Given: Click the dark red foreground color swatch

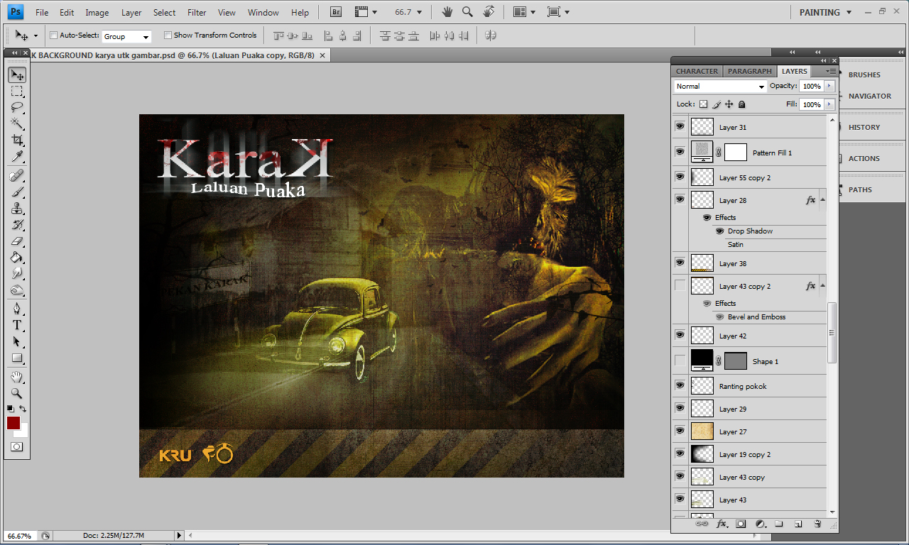Looking at the screenshot, I should click(13, 423).
